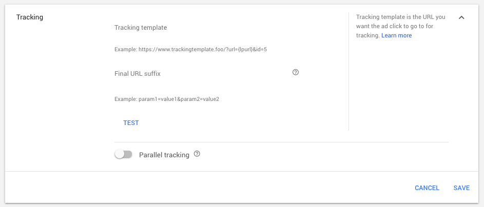Click the blue CANCEL text beside SAVE
Viewport: 484px width, 207px height.
tap(427, 188)
